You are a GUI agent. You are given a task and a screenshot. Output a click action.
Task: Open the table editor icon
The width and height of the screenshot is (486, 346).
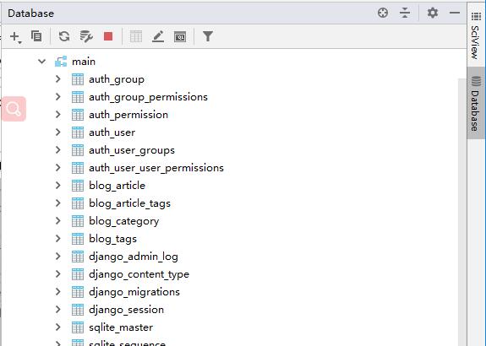pos(136,36)
